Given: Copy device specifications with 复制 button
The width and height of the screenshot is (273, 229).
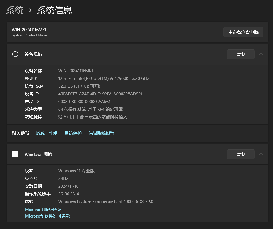Looking at the screenshot, I should (x=241, y=54).
